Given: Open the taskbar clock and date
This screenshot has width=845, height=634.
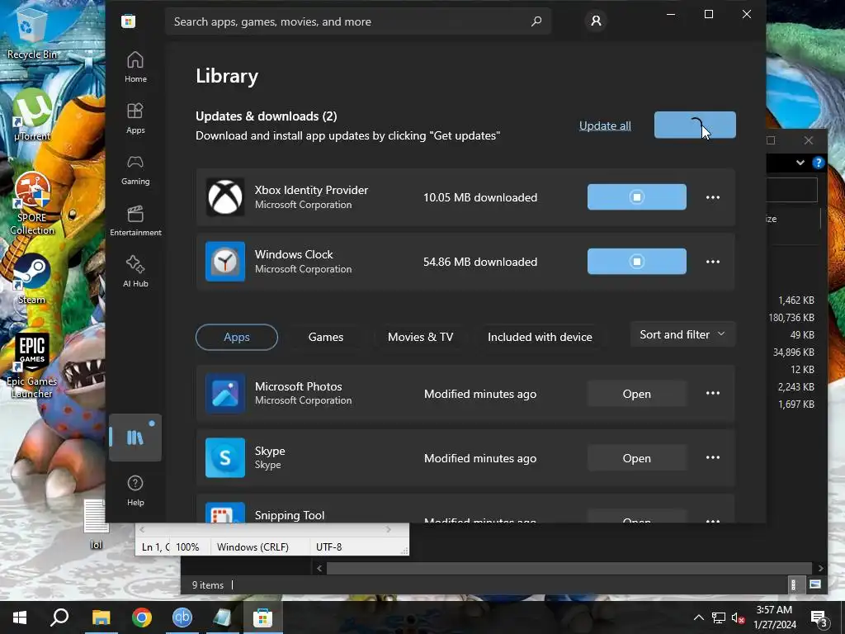Looking at the screenshot, I should pyautogui.click(x=774, y=617).
